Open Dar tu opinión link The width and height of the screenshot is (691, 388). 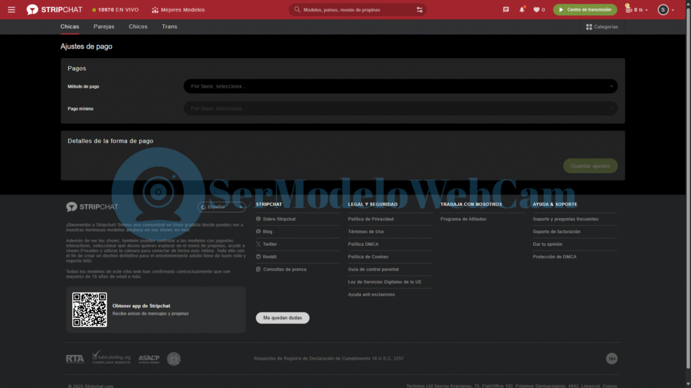pyautogui.click(x=547, y=244)
